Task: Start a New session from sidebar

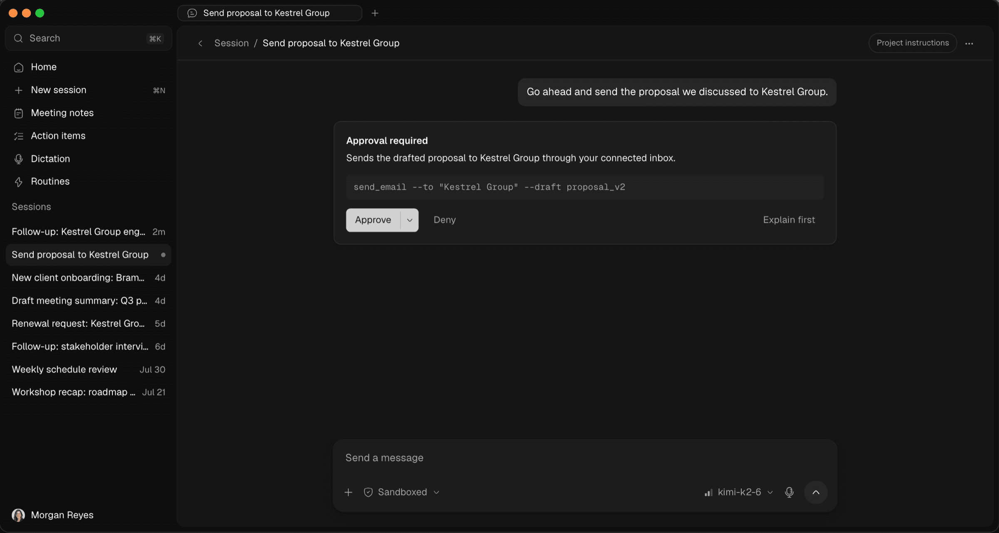Action: [x=88, y=90]
